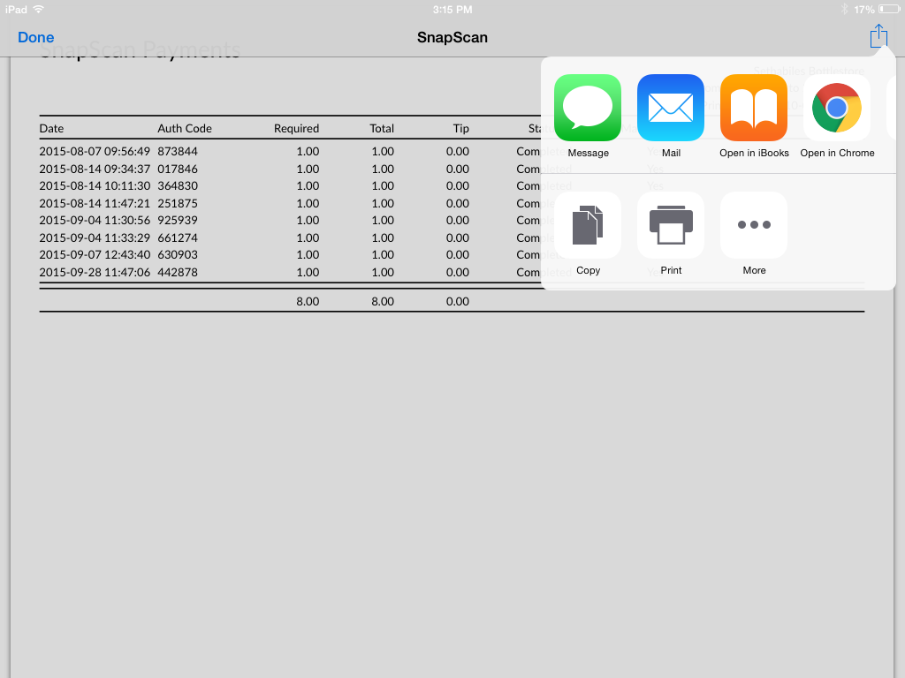Tap the battery indicator in the status bar
This screenshot has width=905, height=678.
(889, 9)
